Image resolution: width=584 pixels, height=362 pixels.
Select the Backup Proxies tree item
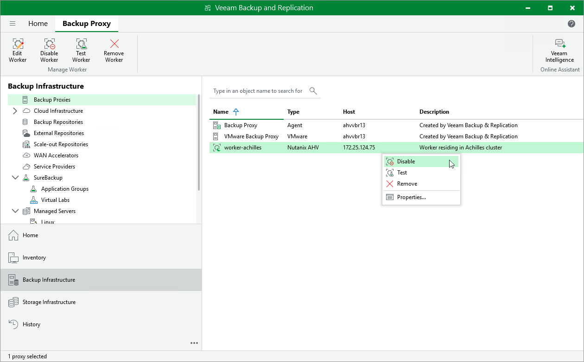(102, 100)
